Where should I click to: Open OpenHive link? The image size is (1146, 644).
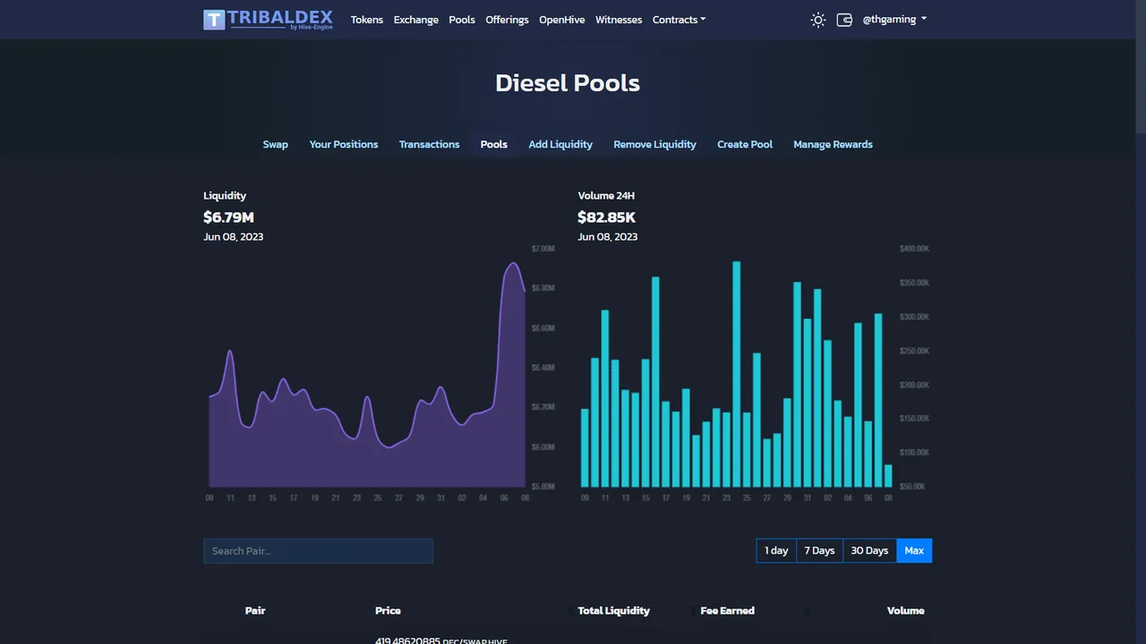[561, 20]
